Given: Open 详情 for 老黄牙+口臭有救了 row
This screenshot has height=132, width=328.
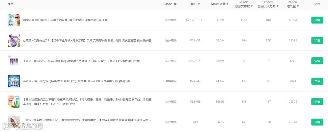Looking at the screenshot, I should pos(317,40).
